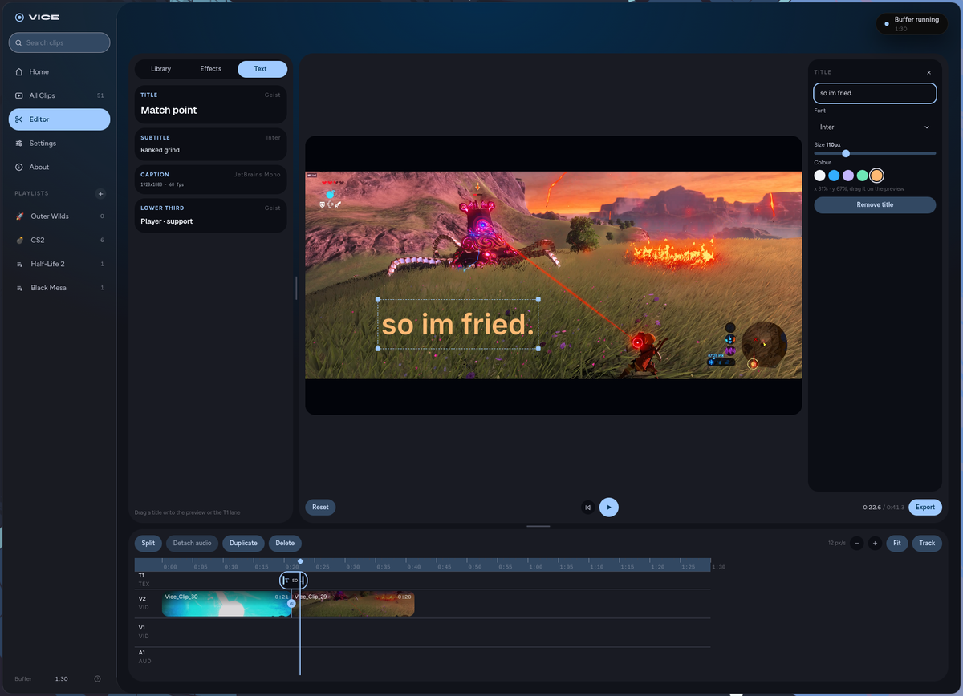963x696 pixels.
Task: Open Settings from the sidebar
Action: (x=59, y=144)
